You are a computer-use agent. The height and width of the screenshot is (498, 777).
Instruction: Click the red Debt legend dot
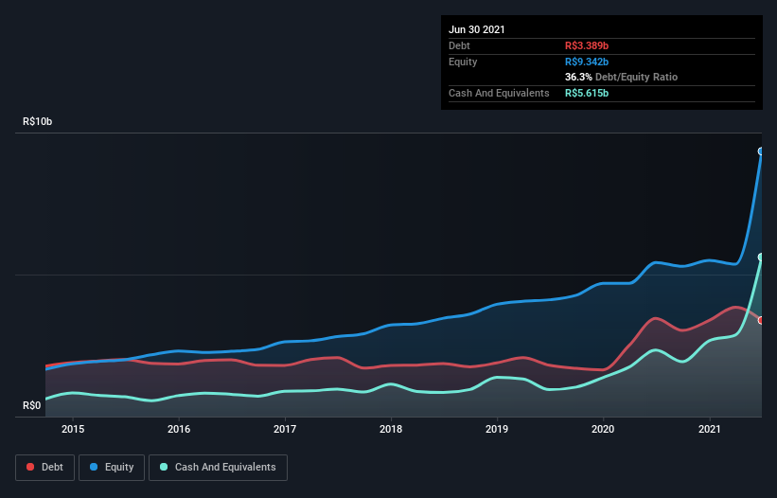click(x=30, y=467)
